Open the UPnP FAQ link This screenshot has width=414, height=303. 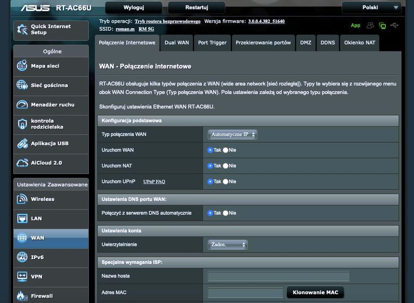pos(154,182)
